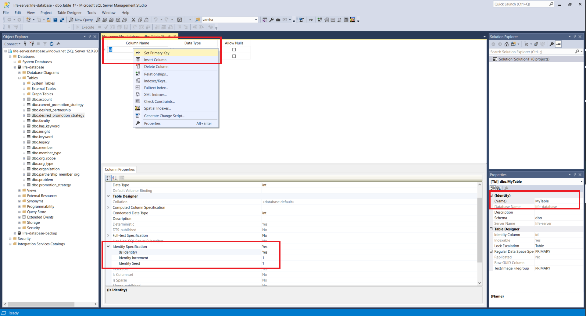Click vertical scrollbar of Column Properties grid
586x316 pixels.
(x=480, y=230)
